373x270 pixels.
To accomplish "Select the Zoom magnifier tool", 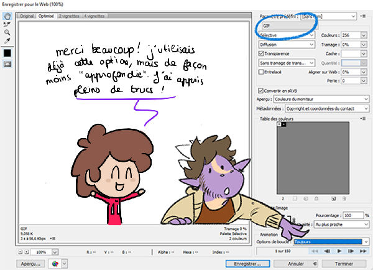I will pyautogui.click(x=7, y=32).
